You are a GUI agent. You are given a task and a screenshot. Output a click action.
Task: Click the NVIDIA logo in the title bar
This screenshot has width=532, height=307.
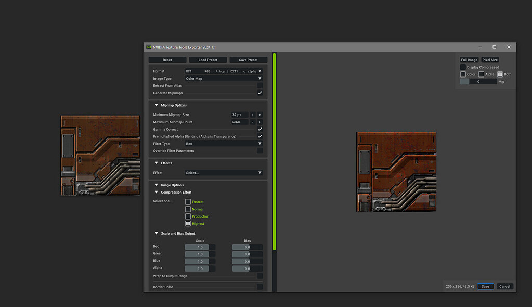tap(149, 47)
